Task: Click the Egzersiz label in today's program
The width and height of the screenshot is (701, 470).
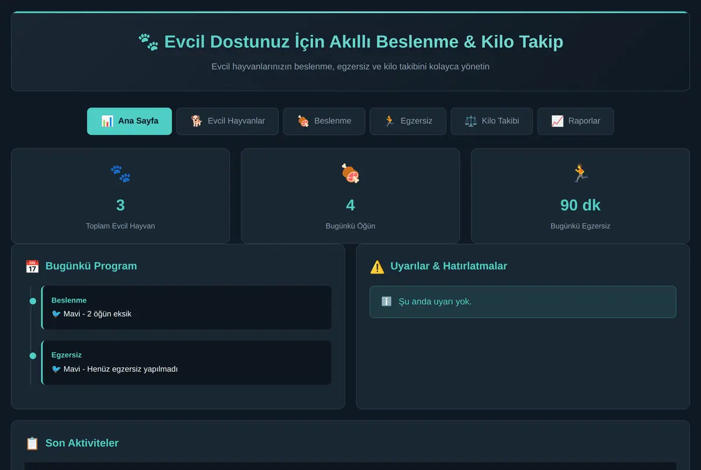Action: (67, 355)
